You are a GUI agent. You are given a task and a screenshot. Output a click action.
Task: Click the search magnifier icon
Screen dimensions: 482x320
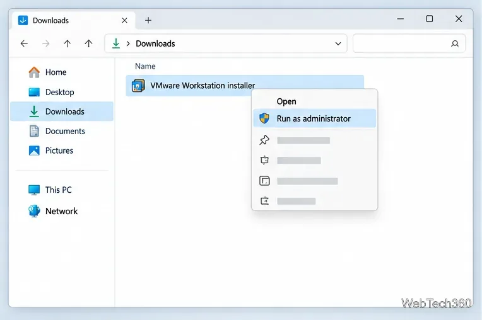click(x=455, y=43)
